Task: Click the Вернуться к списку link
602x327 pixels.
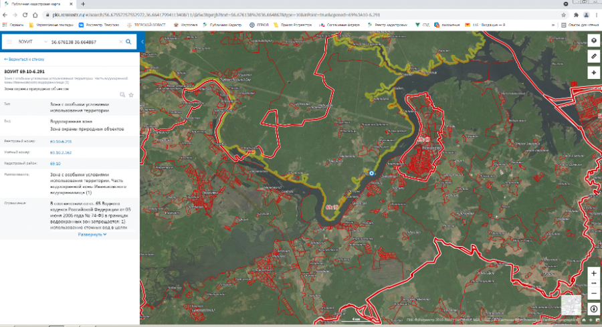Action: [25, 59]
